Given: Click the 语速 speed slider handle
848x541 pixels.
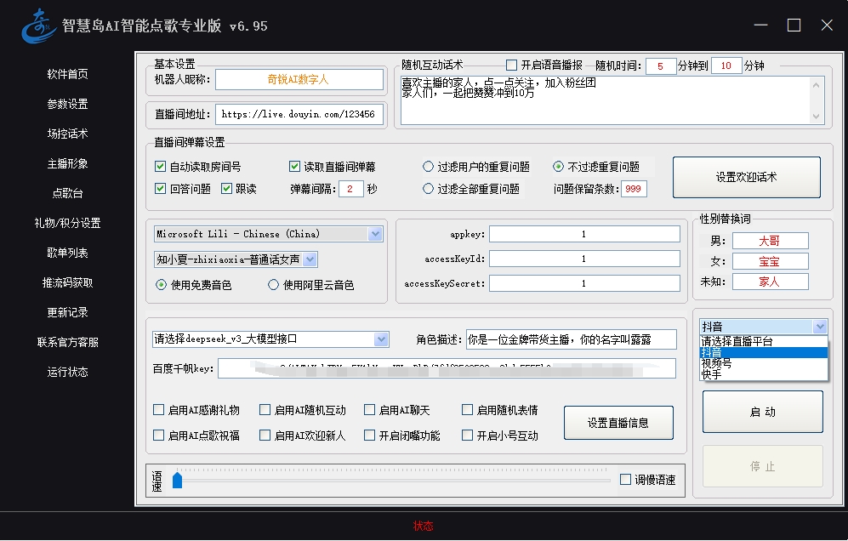Looking at the screenshot, I should (x=177, y=481).
